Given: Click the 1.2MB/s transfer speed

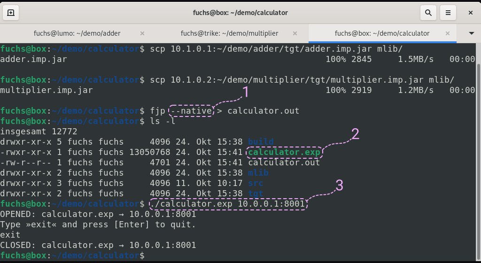Looking at the screenshot, I should tap(416, 90).
